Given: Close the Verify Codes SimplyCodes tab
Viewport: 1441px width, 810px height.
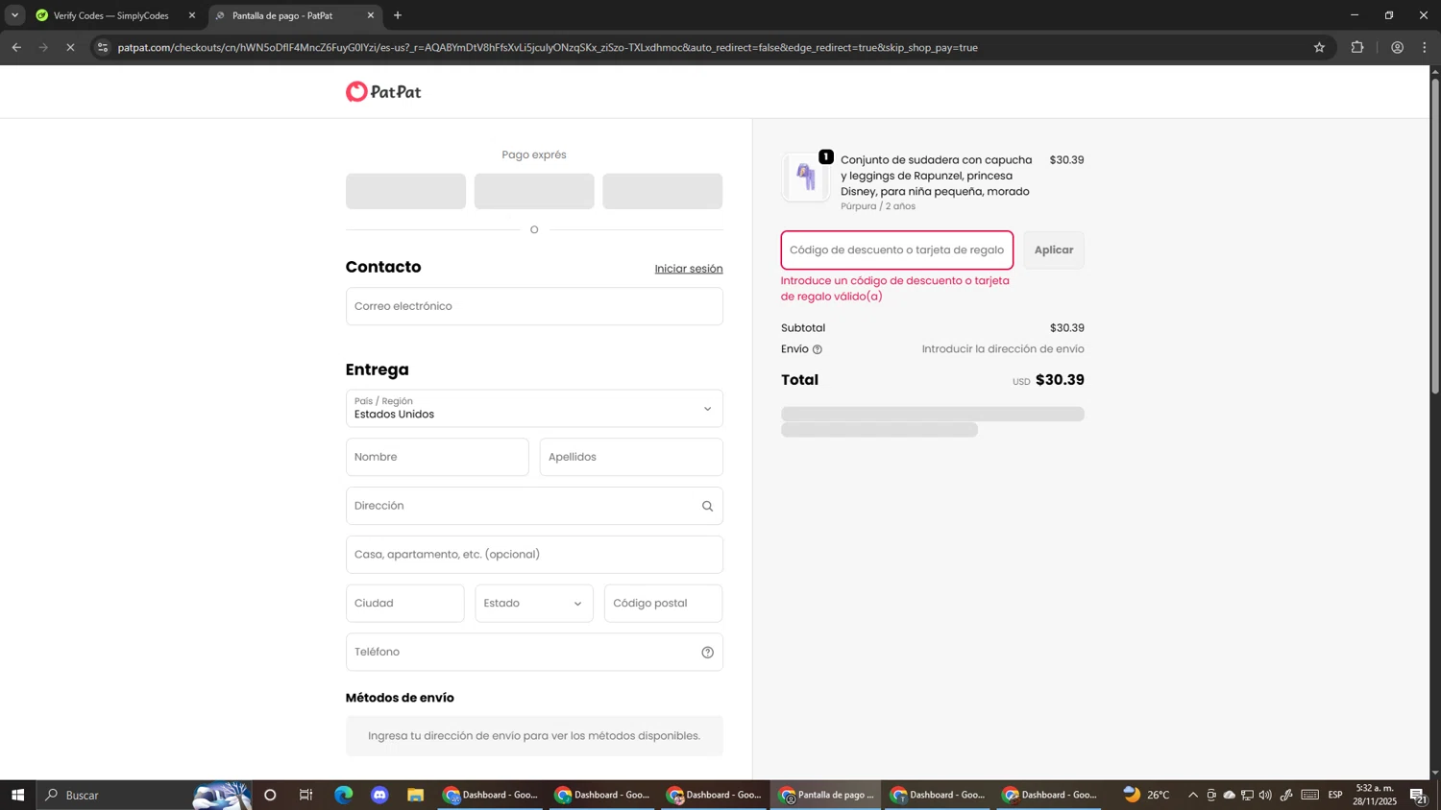Looking at the screenshot, I should (191, 15).
